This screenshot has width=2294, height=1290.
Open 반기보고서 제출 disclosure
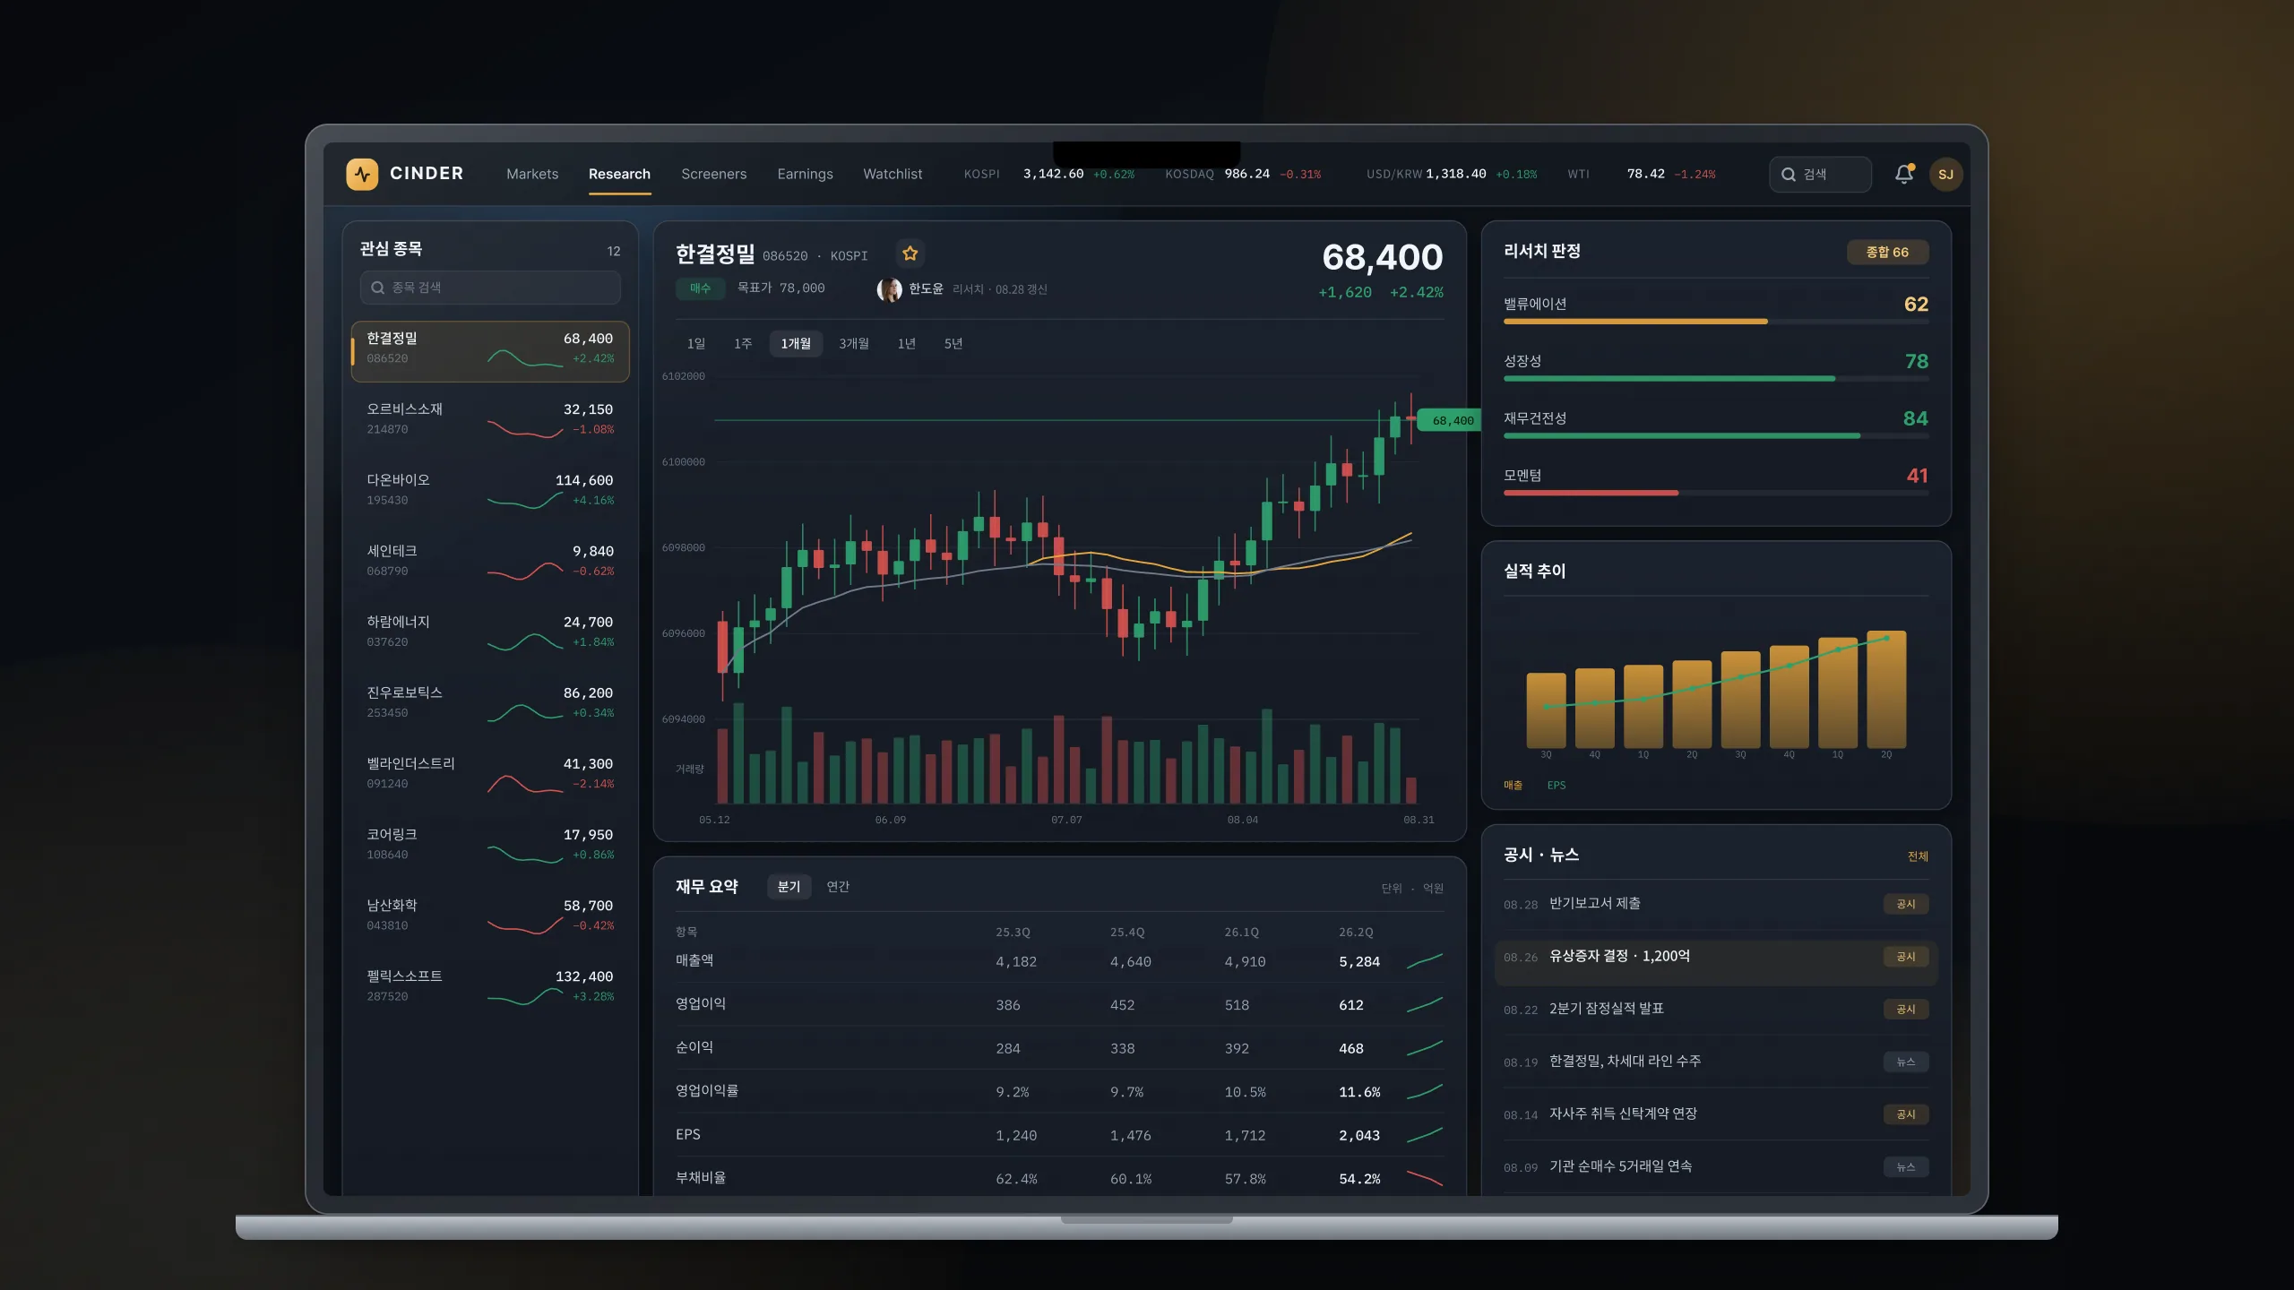click(x=1716, y=904)
